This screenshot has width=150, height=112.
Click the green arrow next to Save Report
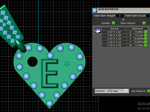[144, 23]
